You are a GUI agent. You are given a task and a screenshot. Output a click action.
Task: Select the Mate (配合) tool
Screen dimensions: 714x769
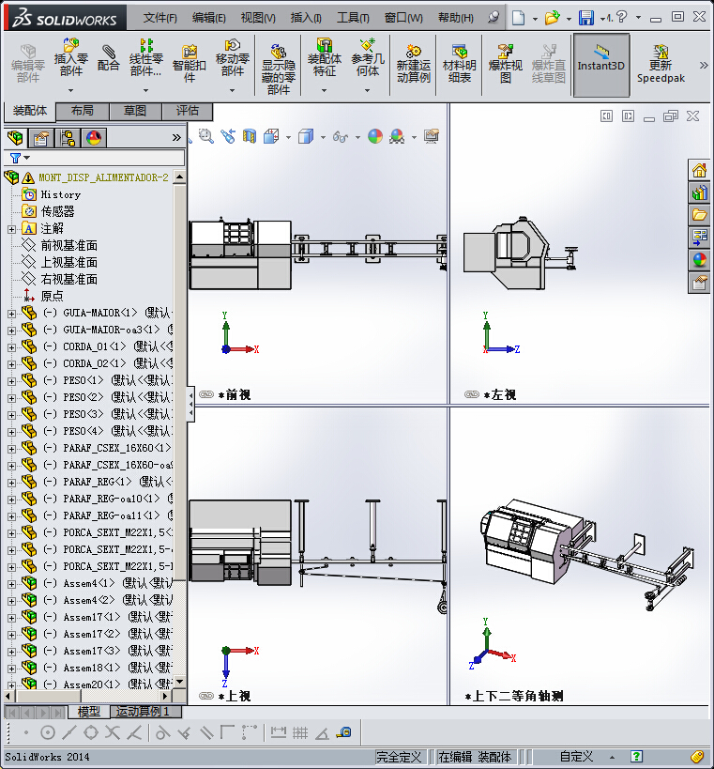pos(108,58)
